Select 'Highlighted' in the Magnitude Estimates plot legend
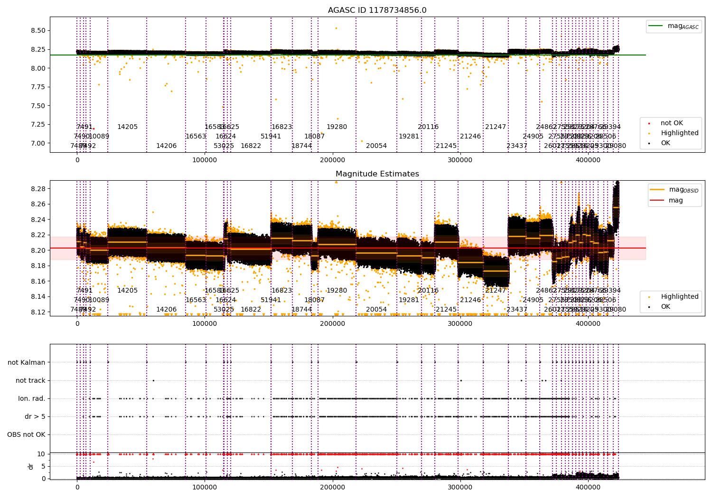 click(680, 297)
